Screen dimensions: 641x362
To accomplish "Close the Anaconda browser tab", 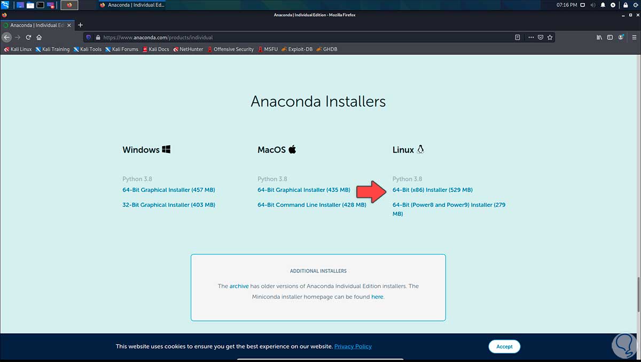I will click(x=69, y=25).
